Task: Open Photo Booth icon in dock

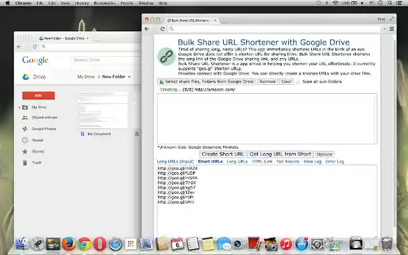Action: 255,244
